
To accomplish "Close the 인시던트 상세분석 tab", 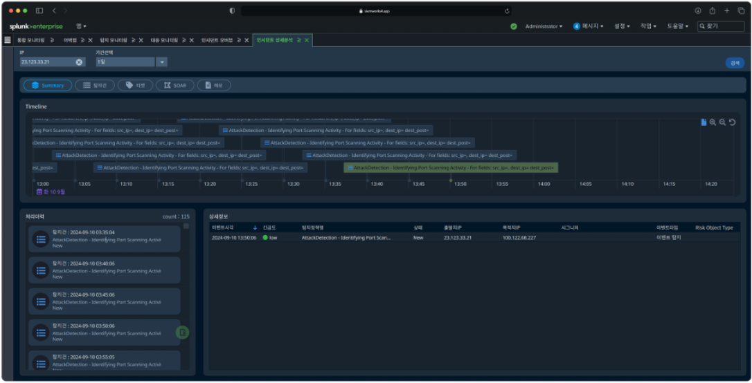I will pos(307,40).
